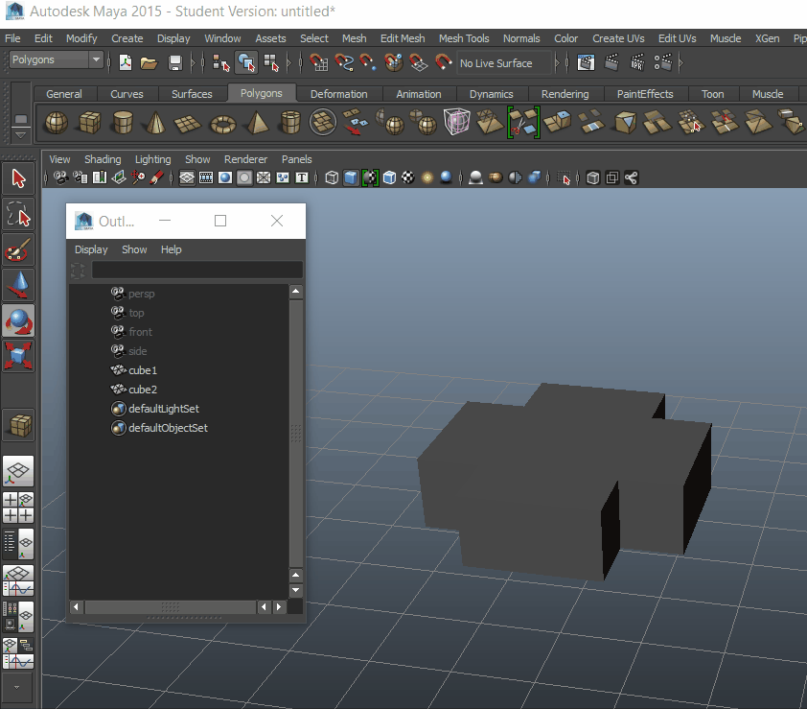
Task: Click the scissors Multi-Cut shelf icon
Action: point(523,123)
